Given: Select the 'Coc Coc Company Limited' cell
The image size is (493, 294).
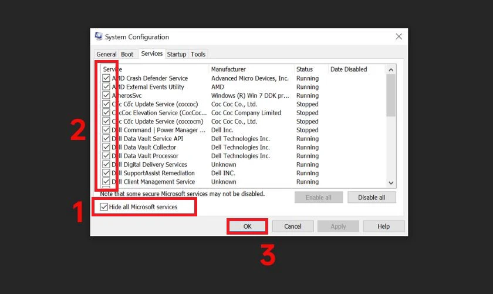Looking at the screenshot, I should 246,112.
